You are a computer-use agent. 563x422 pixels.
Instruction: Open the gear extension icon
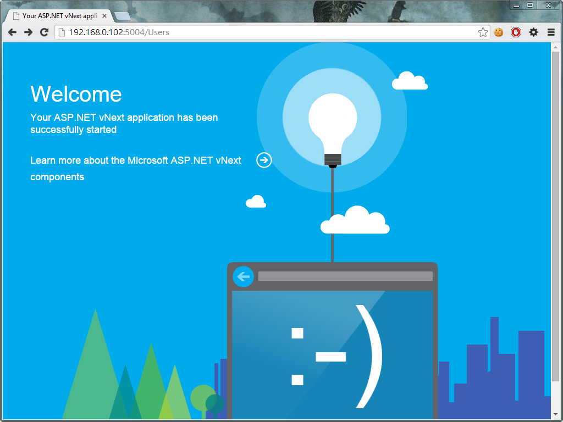pos(533,32)
